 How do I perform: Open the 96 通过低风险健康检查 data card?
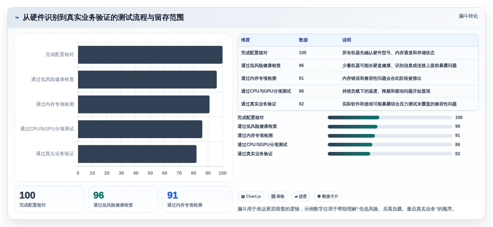123,199
